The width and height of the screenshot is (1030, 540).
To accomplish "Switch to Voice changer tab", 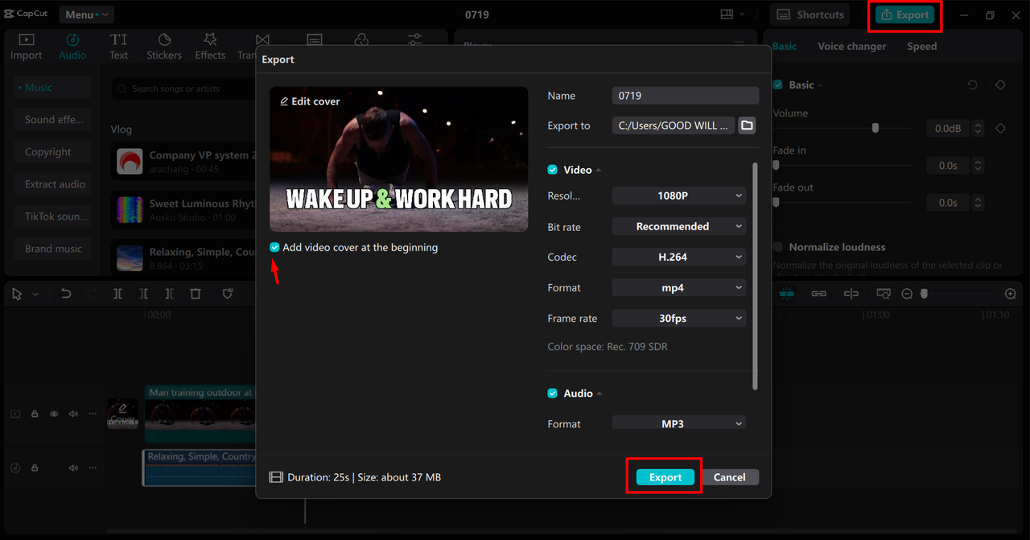I will coord(852,47).
